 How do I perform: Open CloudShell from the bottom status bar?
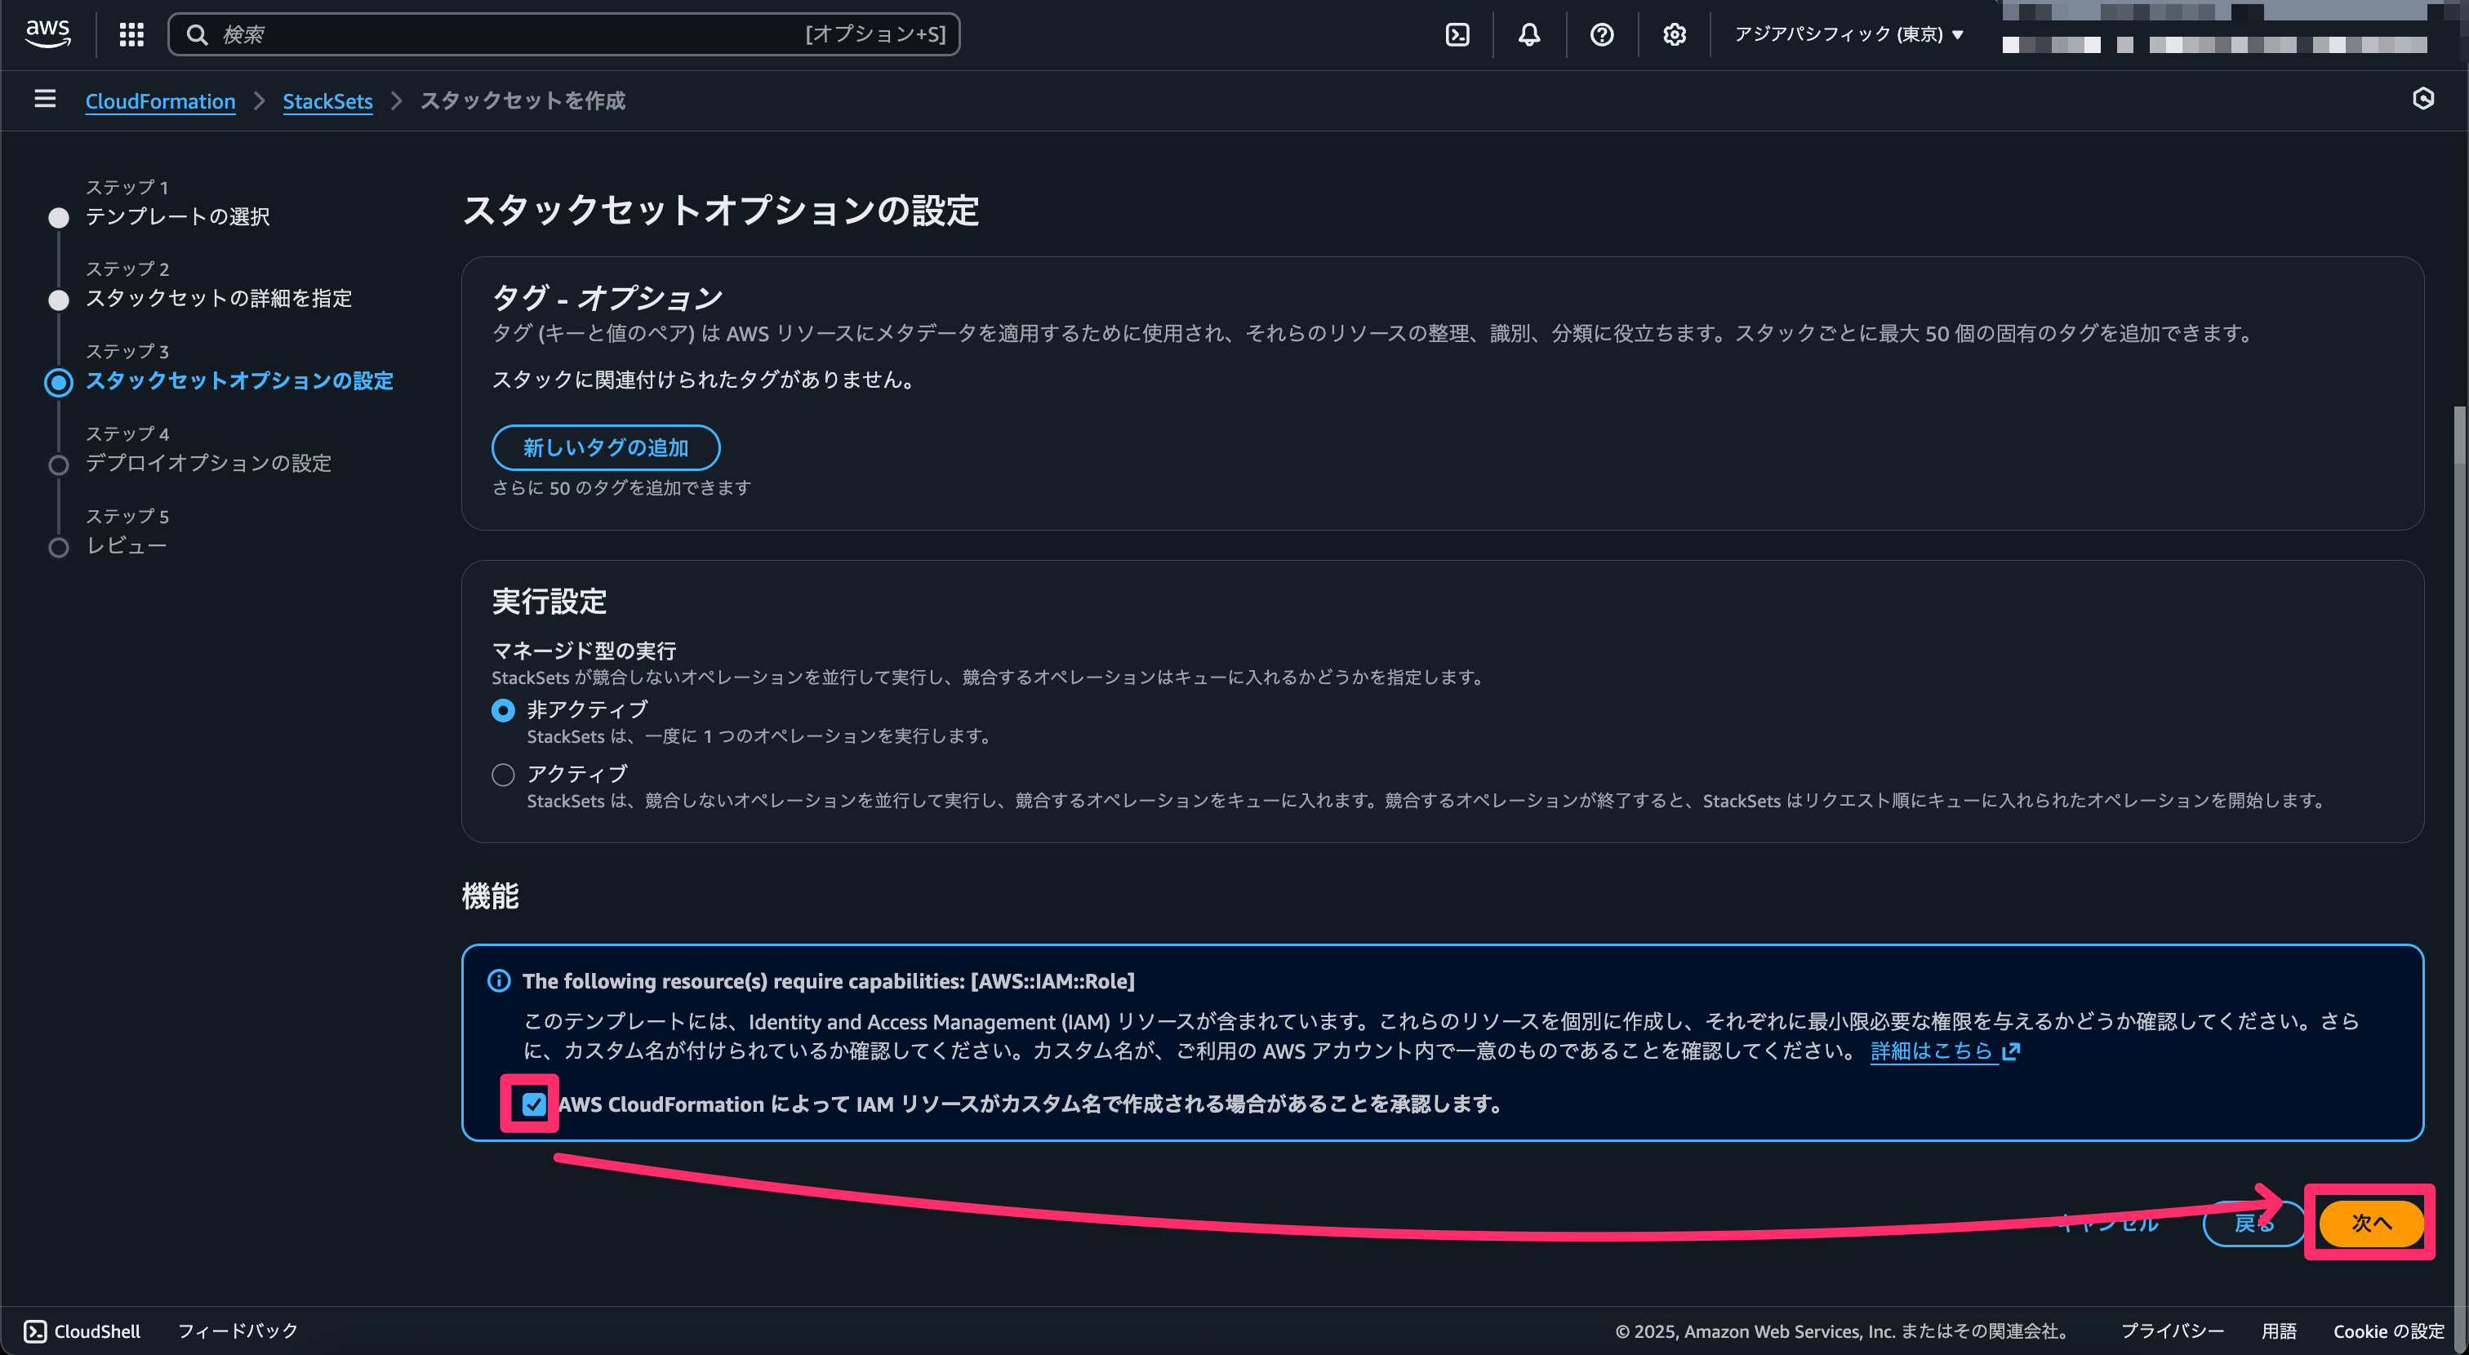pos(82,1330)
